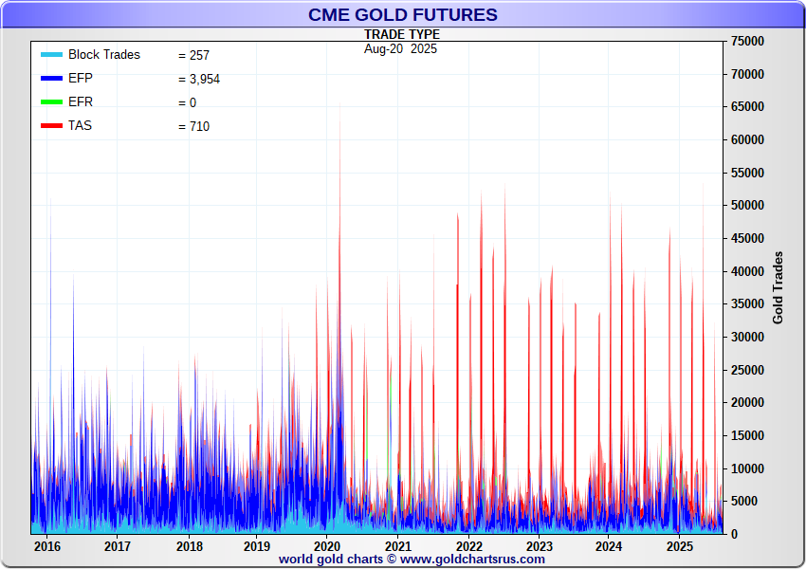Click the 55000 y-axis label

point(747,173)
